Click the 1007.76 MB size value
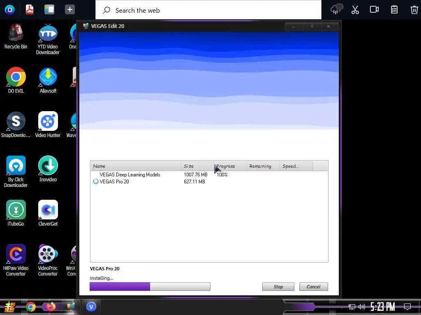421x315 pixels. [195, 175]
